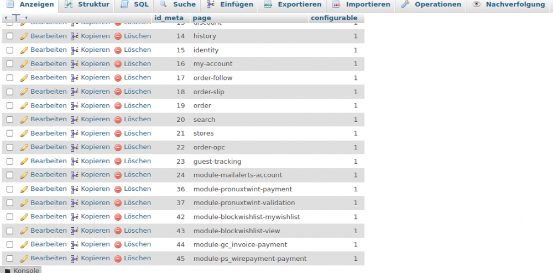Click the pencil icon for module-gc_invoice-payment
Screen dimensions: 553x273
(24, 245)
